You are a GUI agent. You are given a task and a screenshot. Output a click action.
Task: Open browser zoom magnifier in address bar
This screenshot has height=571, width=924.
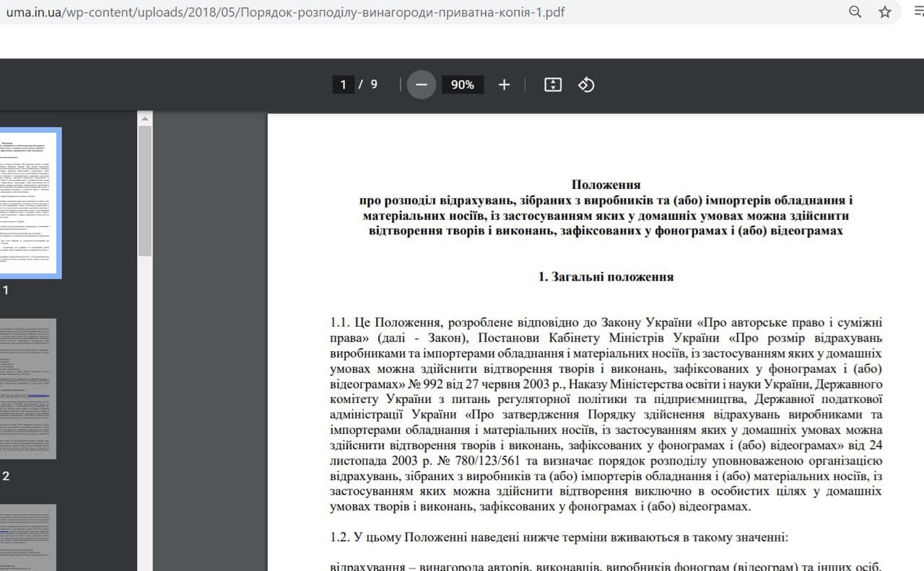coord(855,12)
